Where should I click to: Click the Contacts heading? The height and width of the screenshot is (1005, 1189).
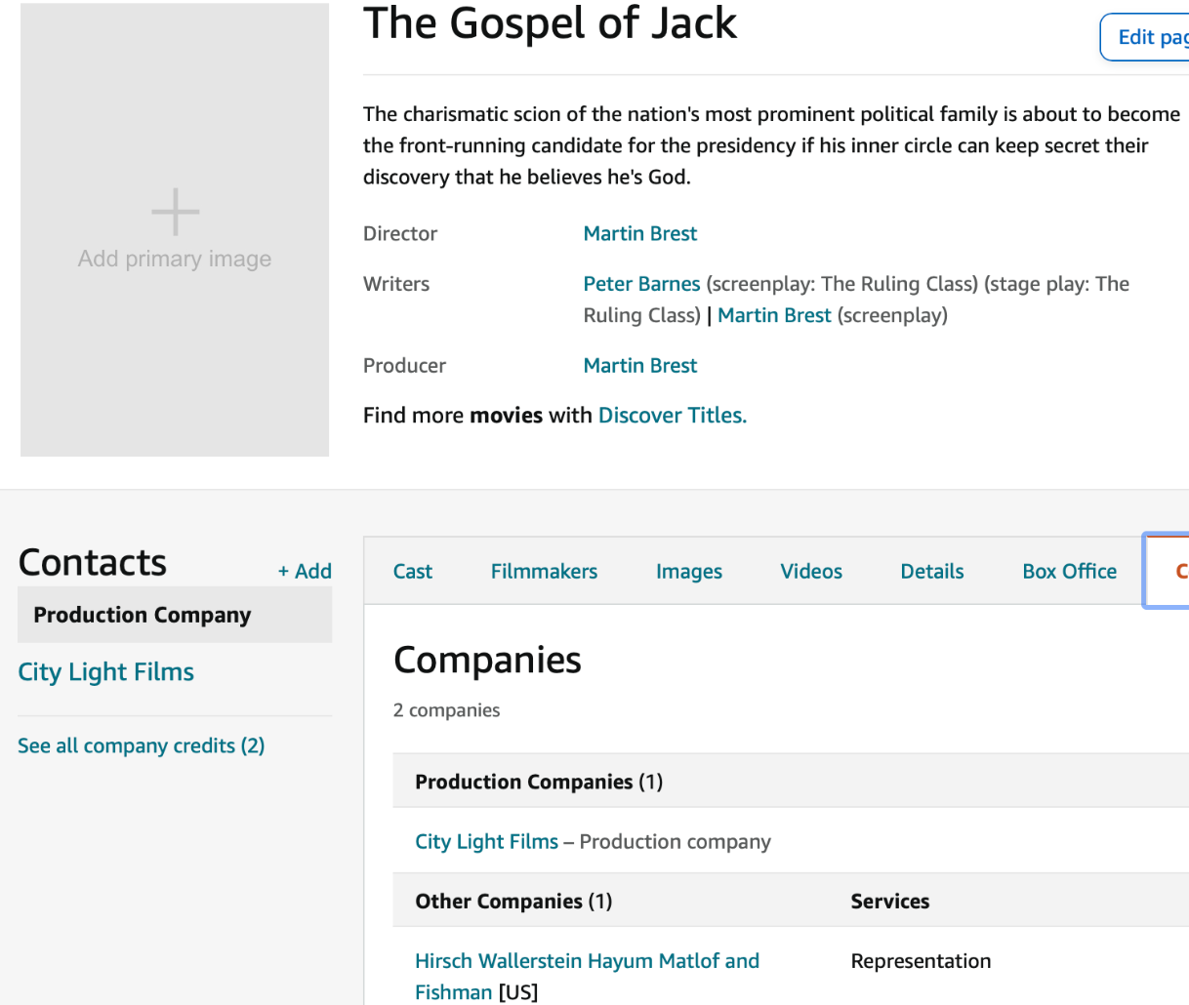[x=93, y=563]
